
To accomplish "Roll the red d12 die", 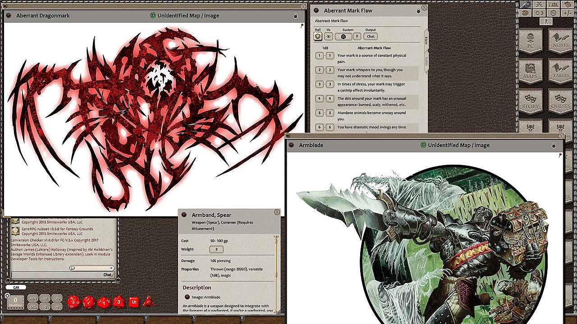I will pyautogui.click(x=88, y=302).
